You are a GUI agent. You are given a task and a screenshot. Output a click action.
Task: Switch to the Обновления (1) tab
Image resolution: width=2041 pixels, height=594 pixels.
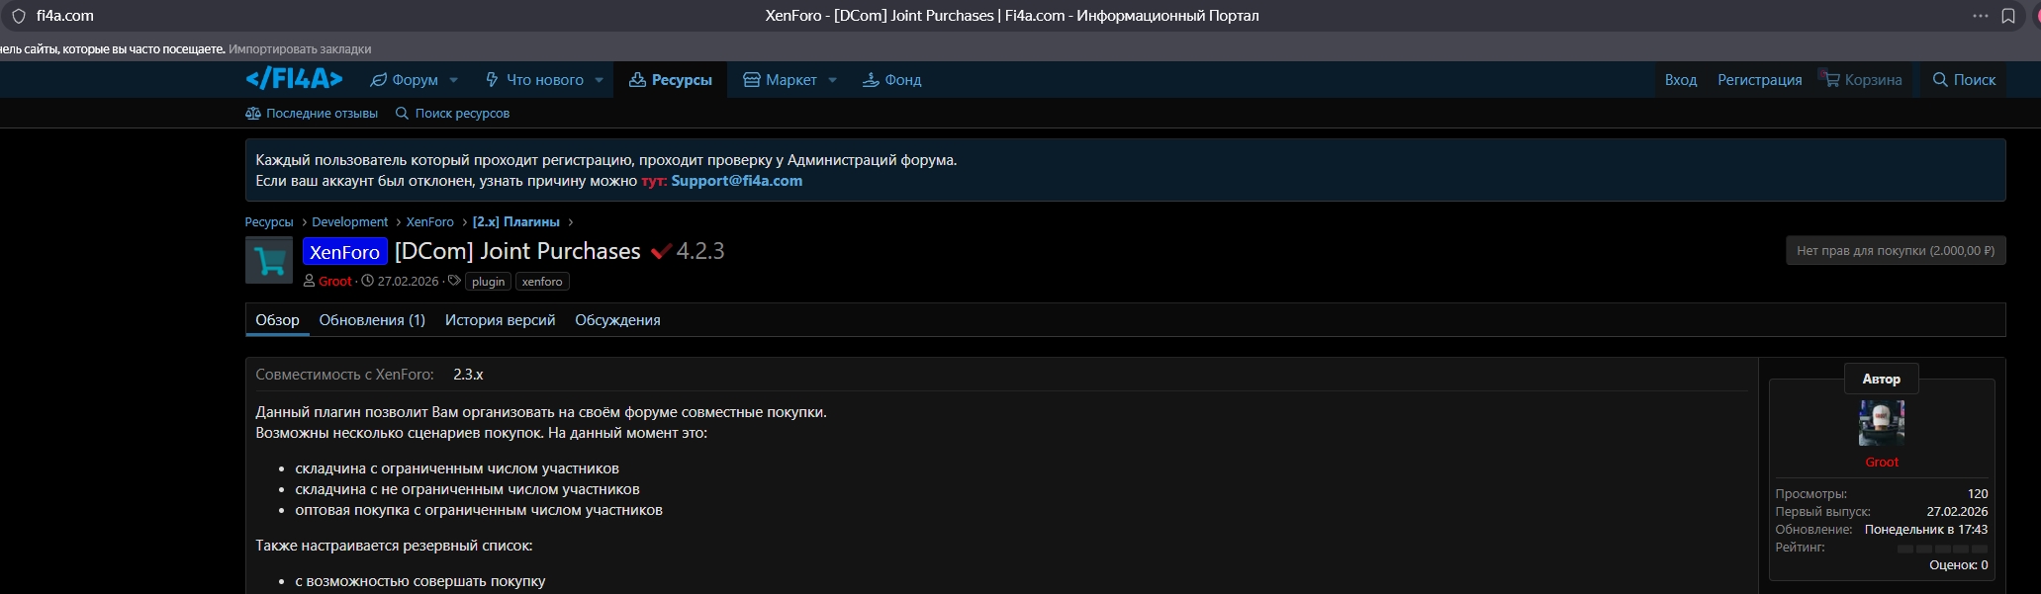point(372,320)
